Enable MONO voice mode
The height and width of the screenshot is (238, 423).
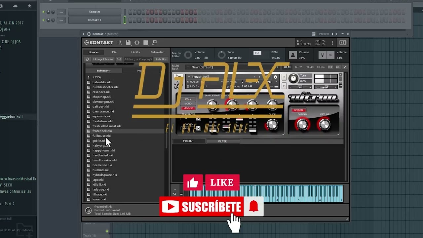point(188,103)
